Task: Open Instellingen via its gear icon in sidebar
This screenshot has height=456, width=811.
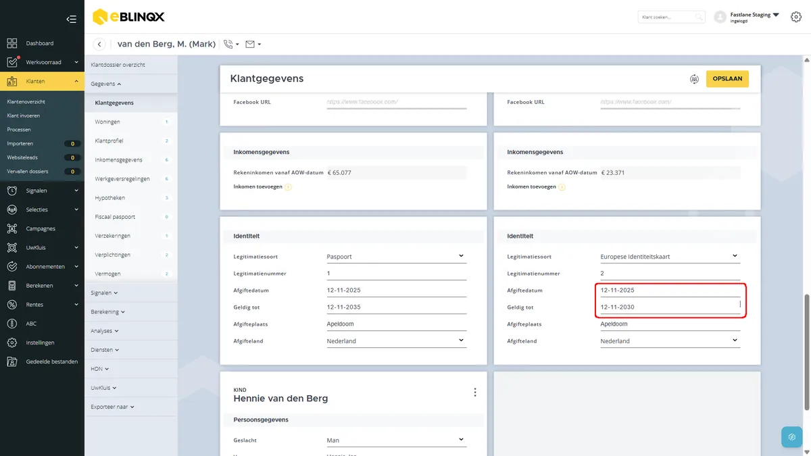Action: point(12,343)
